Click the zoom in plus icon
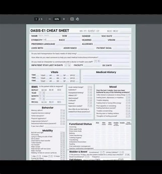The width and height of the screenshot is (162, 174). 64,19
